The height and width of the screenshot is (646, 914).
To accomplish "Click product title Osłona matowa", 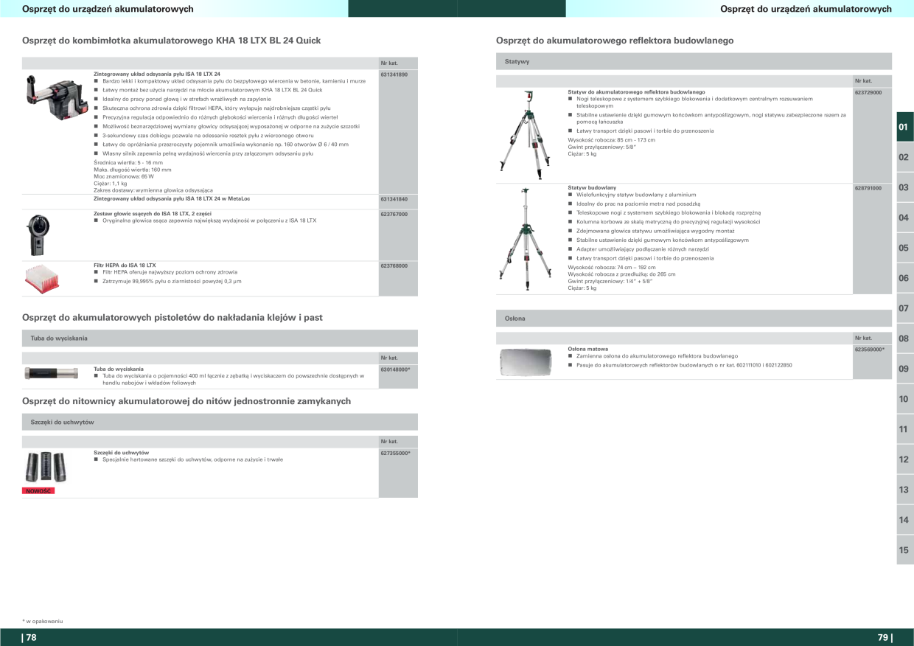I will (x=588, y=349).
